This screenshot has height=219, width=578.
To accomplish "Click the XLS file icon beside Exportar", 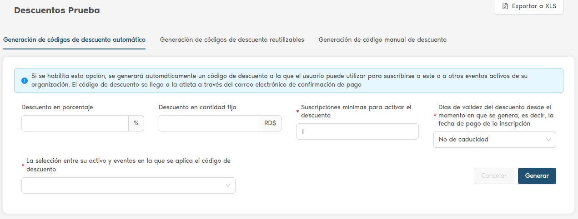I will tap(505, 6).
